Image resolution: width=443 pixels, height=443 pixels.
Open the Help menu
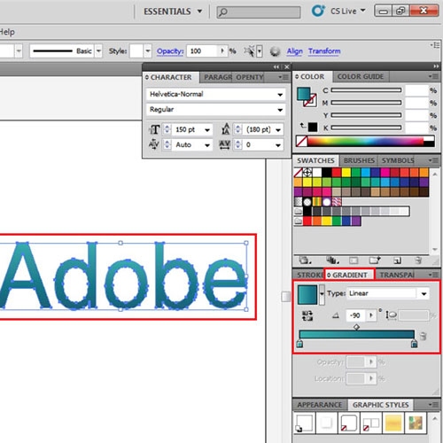pyautogui.click(x=7, y=32)
